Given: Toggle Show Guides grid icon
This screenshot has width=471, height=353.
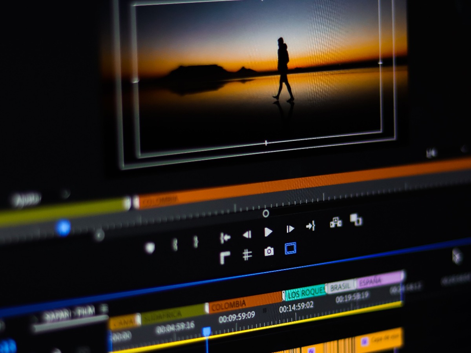Looking at the screenshot, I should 247,255.
